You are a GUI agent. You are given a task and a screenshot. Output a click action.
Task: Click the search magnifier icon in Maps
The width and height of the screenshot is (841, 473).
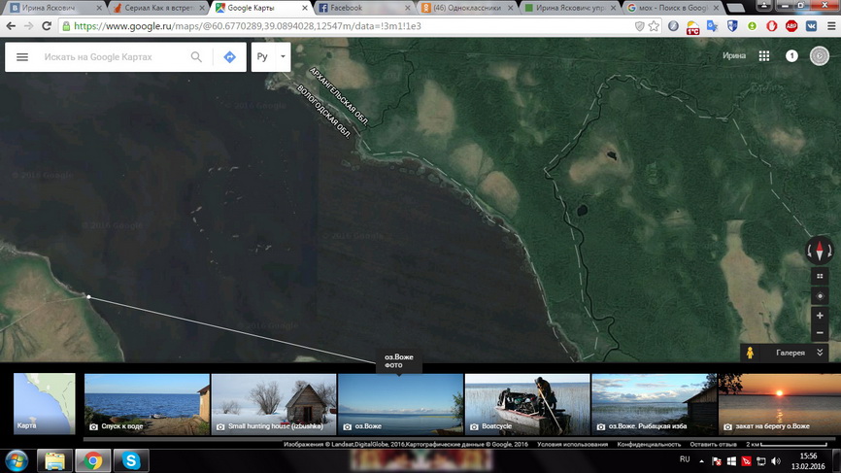click(196, 57)
